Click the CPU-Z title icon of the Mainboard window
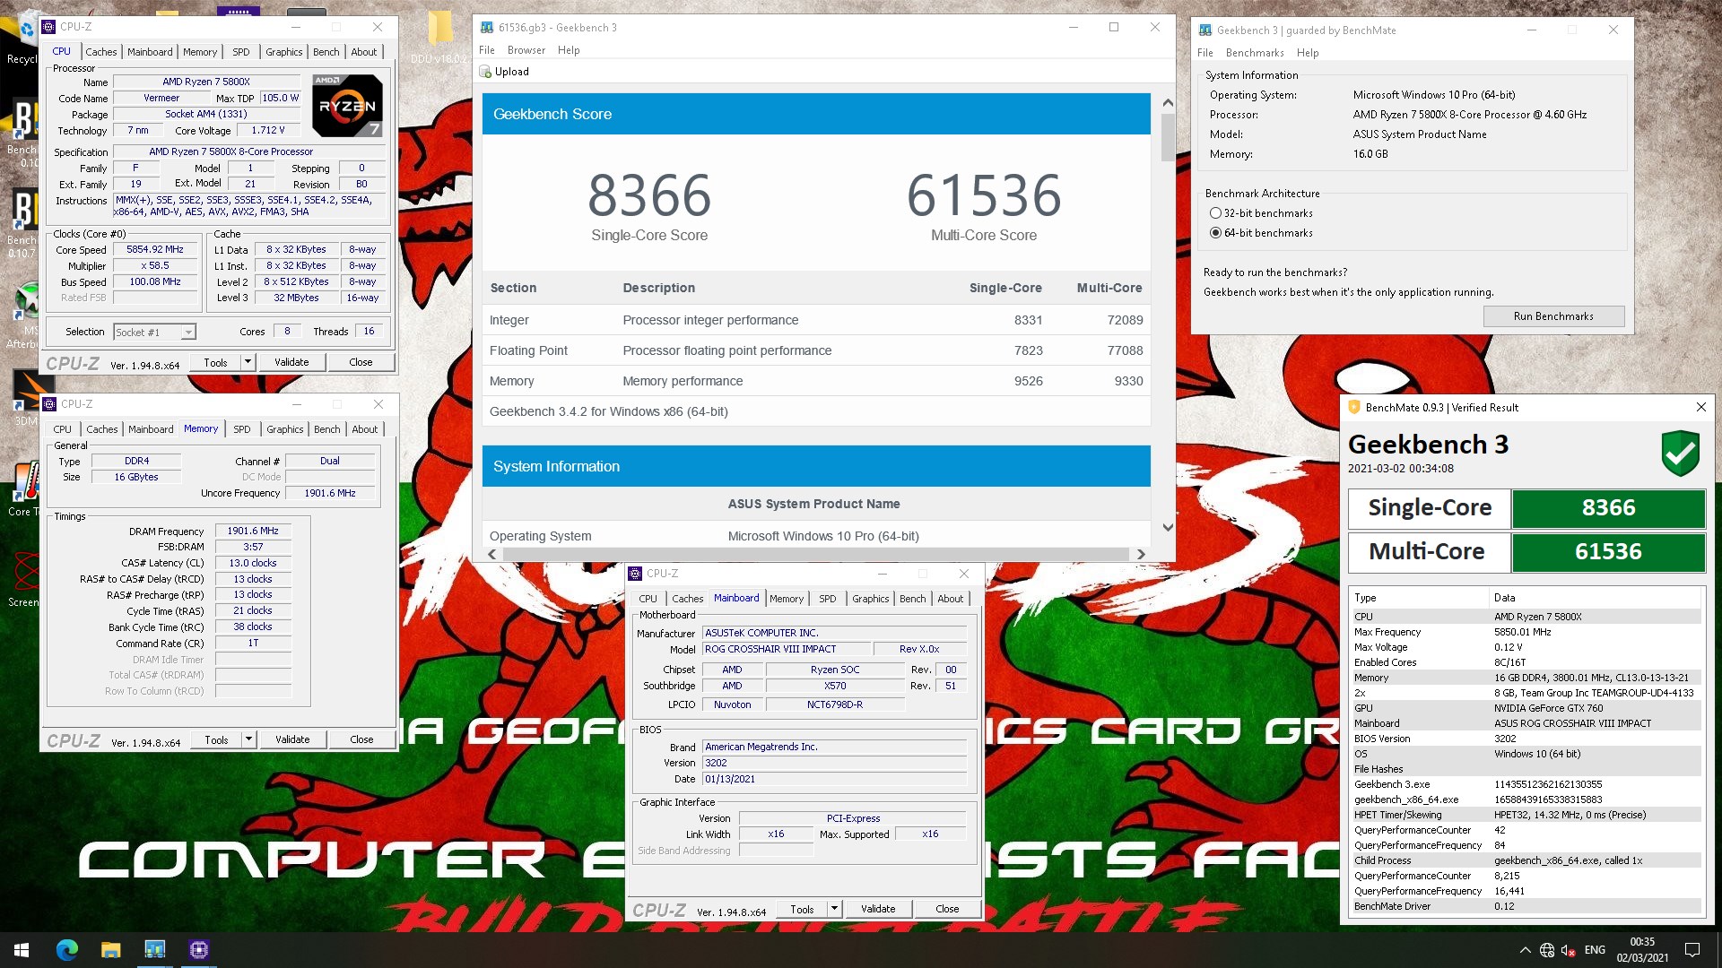Viewport: 1722px width, 968px height. pos(635,574)
